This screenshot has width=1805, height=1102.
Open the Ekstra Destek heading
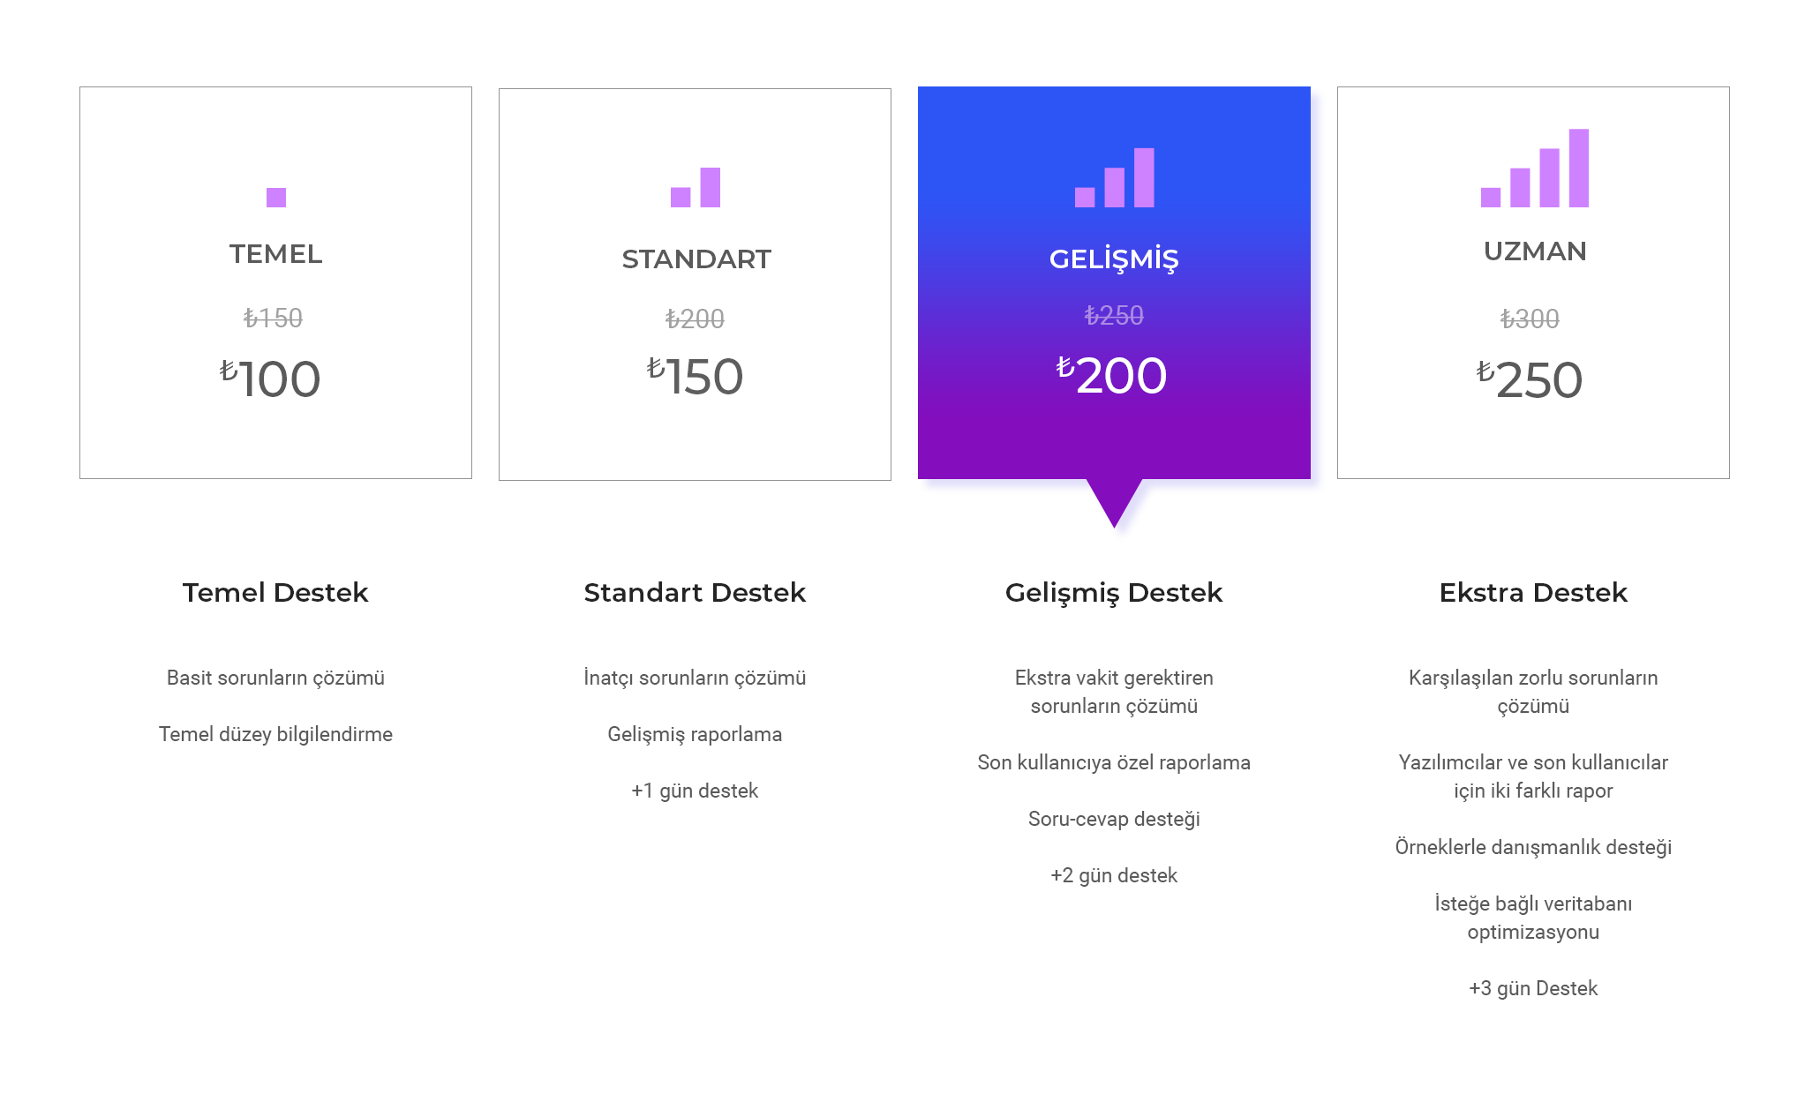coord(1533,592)
